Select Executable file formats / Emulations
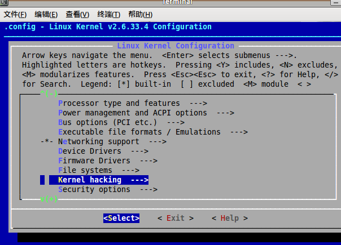Screen dimensions: 341x245 [x=153, y=132]
